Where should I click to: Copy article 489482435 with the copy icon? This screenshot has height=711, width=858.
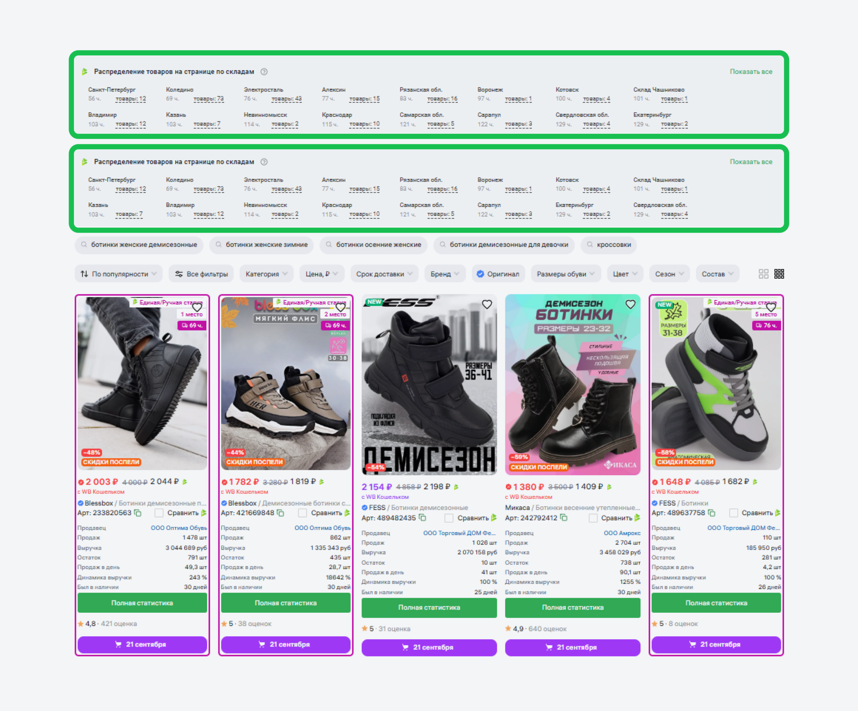point(422,518)
